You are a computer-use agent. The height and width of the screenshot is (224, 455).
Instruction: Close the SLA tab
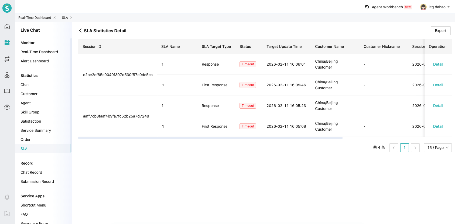click(71, 17)
